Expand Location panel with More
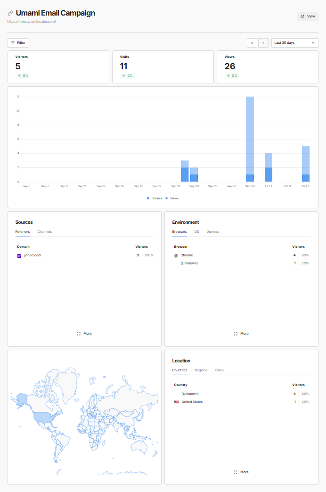326x492 pixels. coord(241,472)
